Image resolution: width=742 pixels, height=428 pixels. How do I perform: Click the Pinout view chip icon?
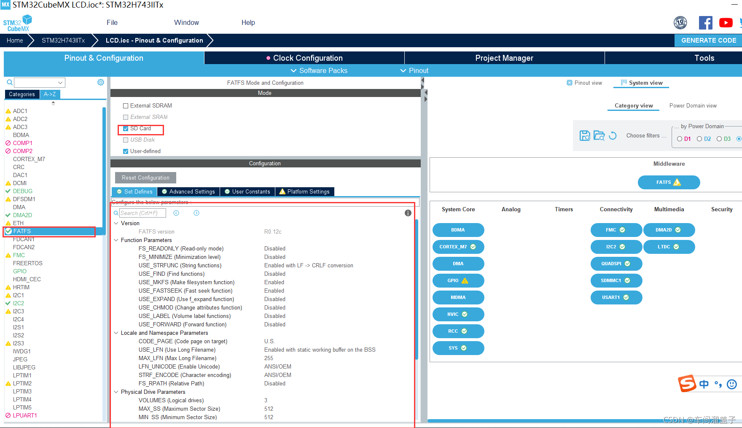tap(570, 83)
